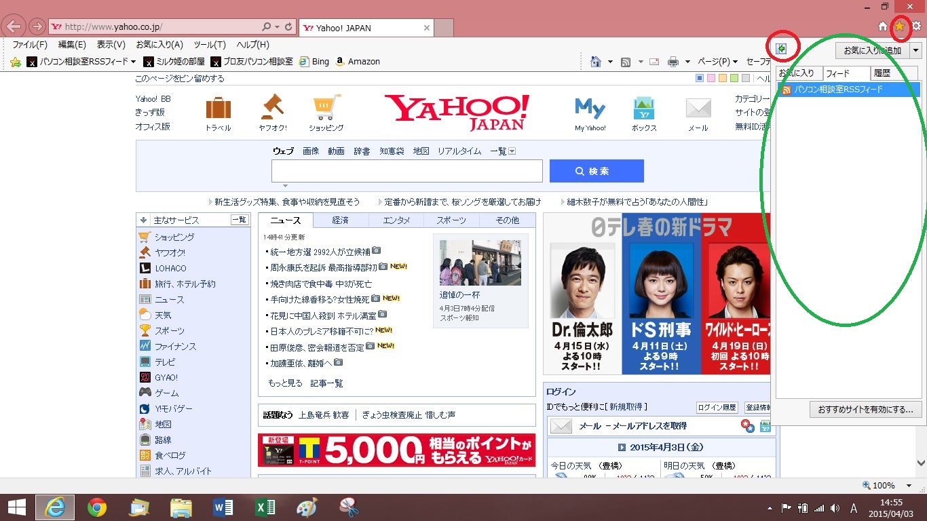927x521 pixels.
Task: Collapse the 主なサービス section arrow
Action: pos(143,220)
